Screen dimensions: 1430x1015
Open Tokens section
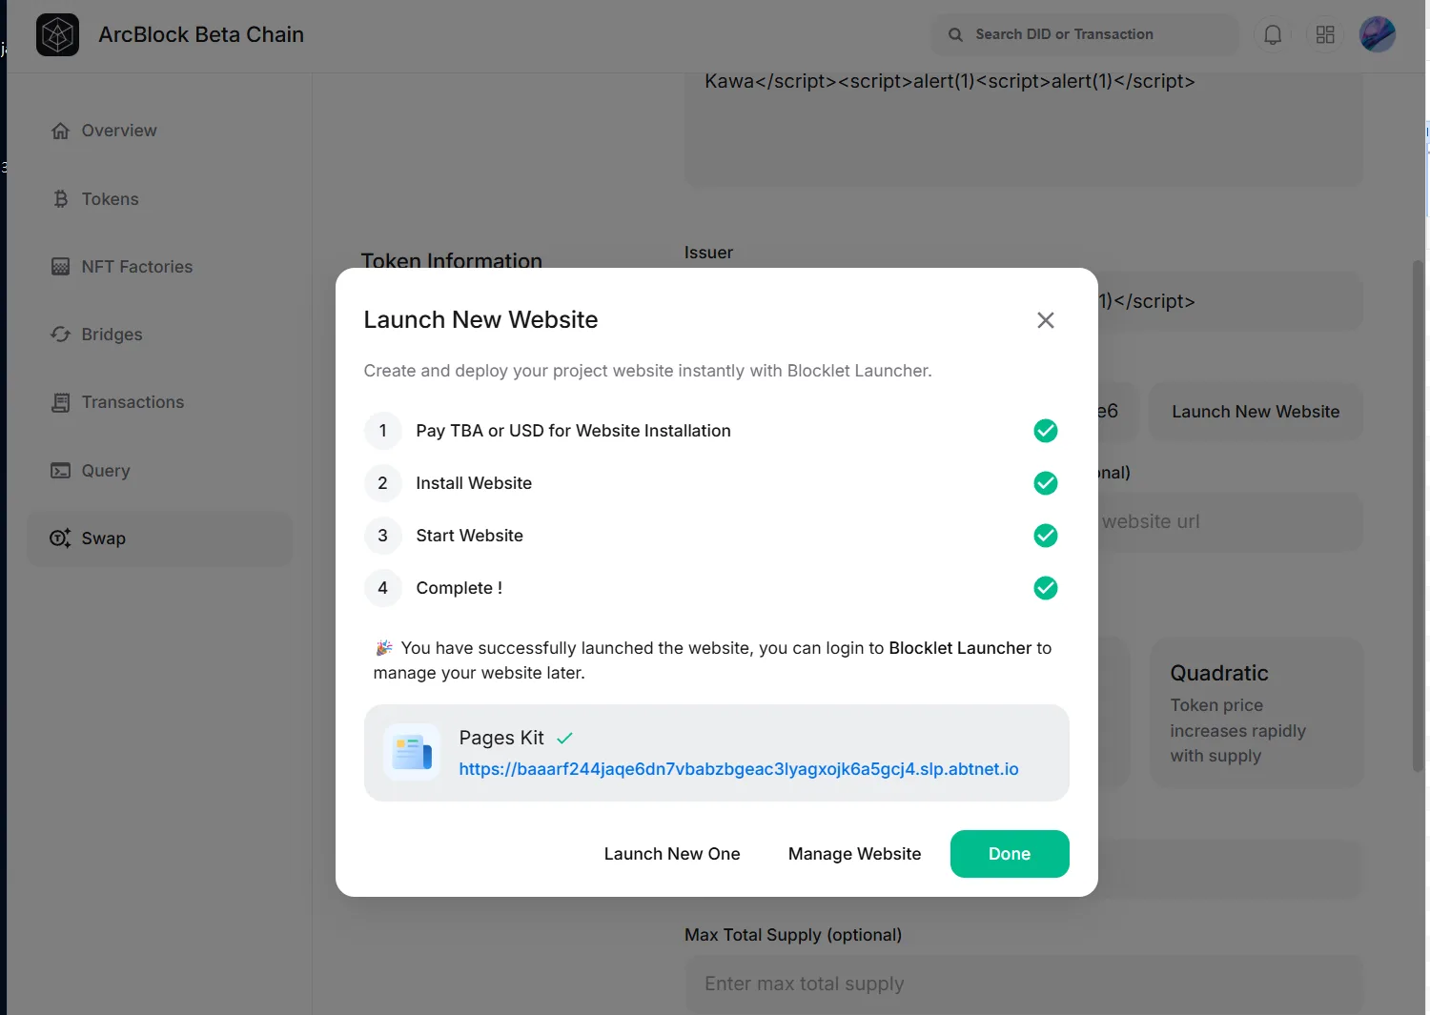click(x=159, y=199)
